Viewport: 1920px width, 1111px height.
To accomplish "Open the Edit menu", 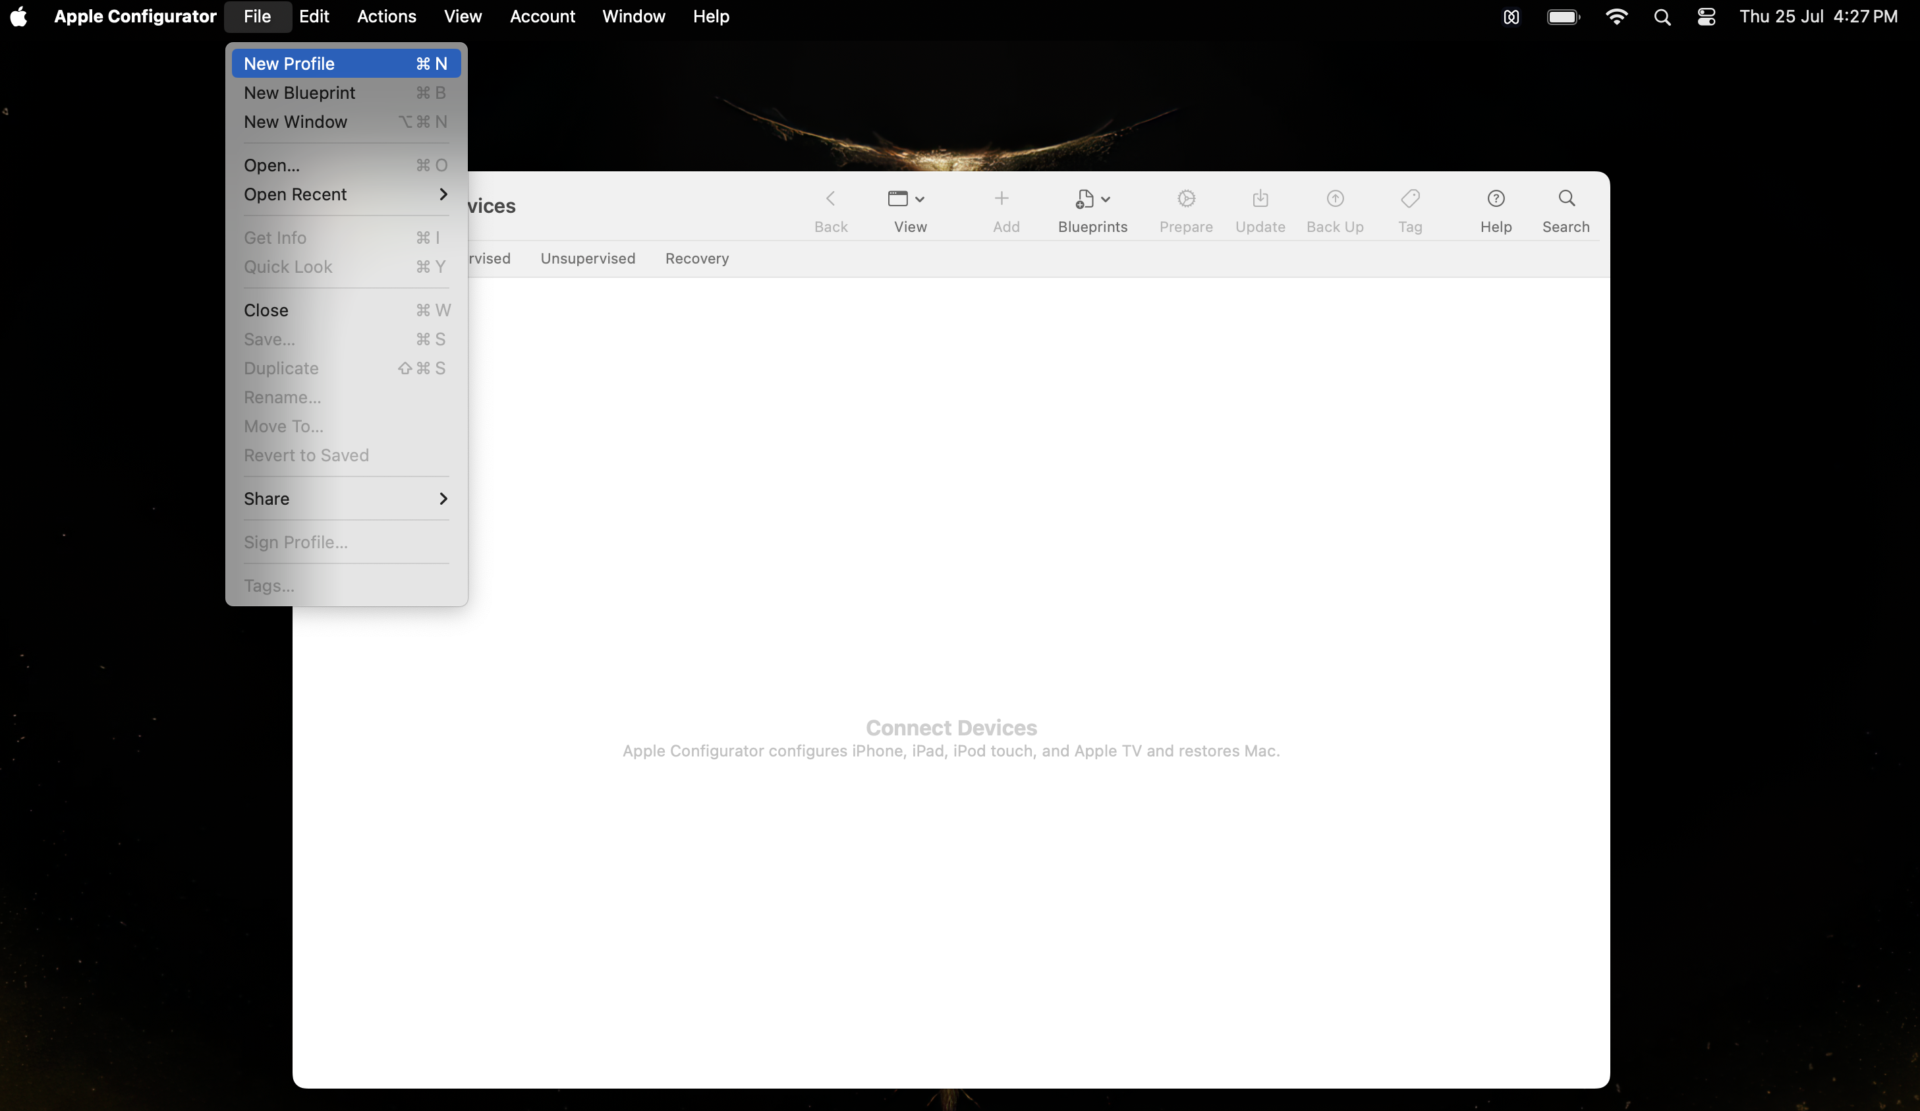I will (314, 16).
